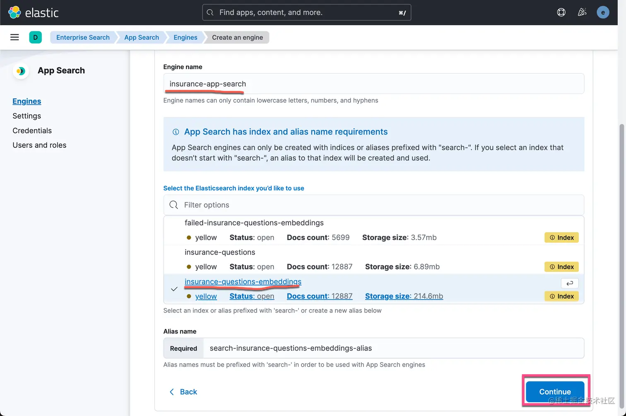Click the Continue button
This screenshot has width=626, height=416.
click(x=555, y=392)
